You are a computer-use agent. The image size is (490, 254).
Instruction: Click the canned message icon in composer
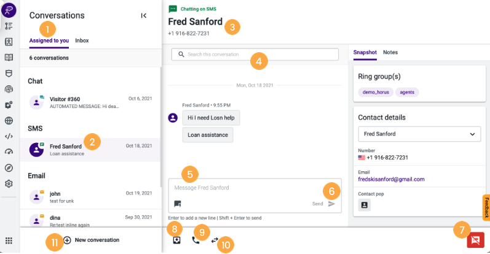tap(178, 204)
